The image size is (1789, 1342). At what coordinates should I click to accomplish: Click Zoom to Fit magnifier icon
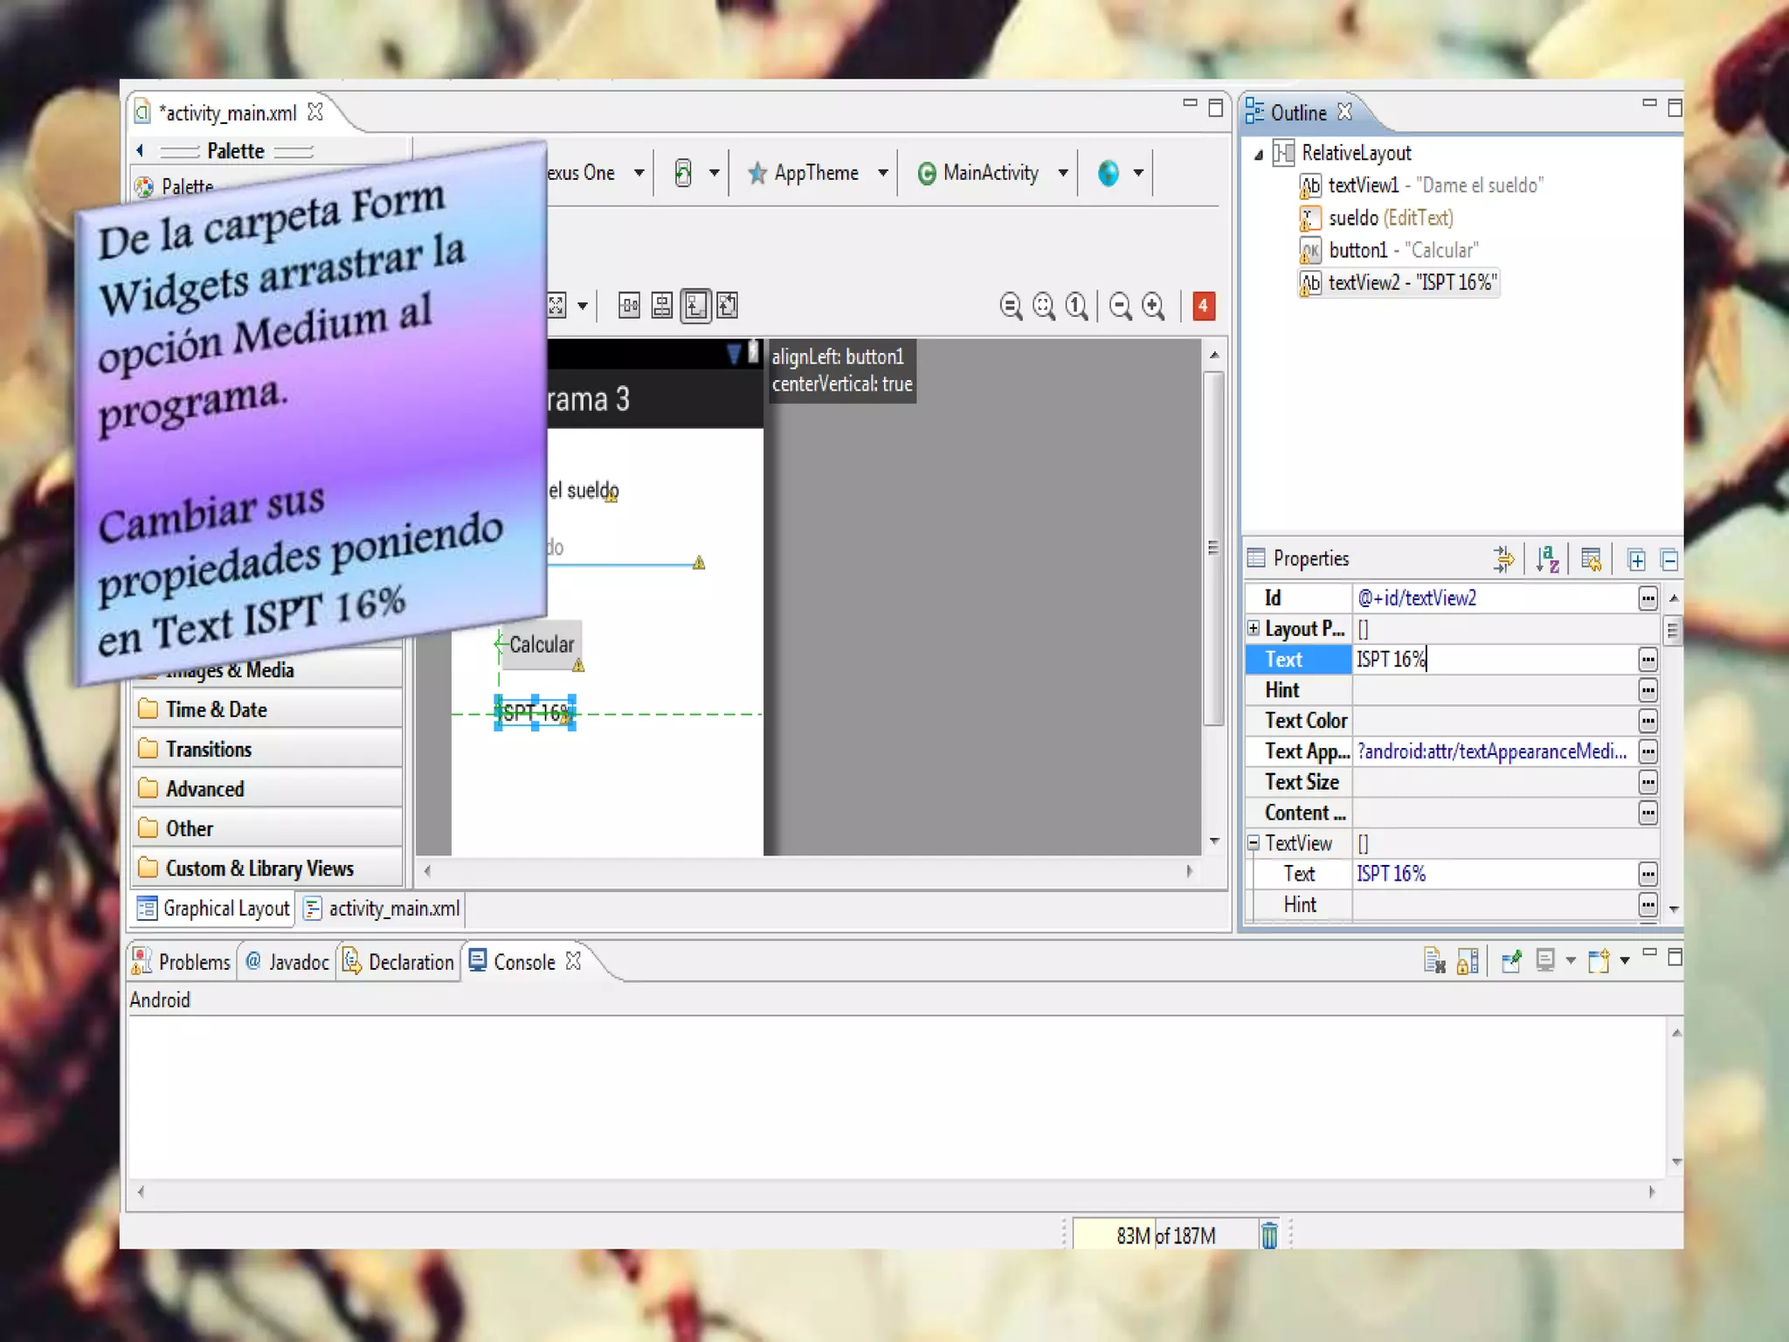1043,306
